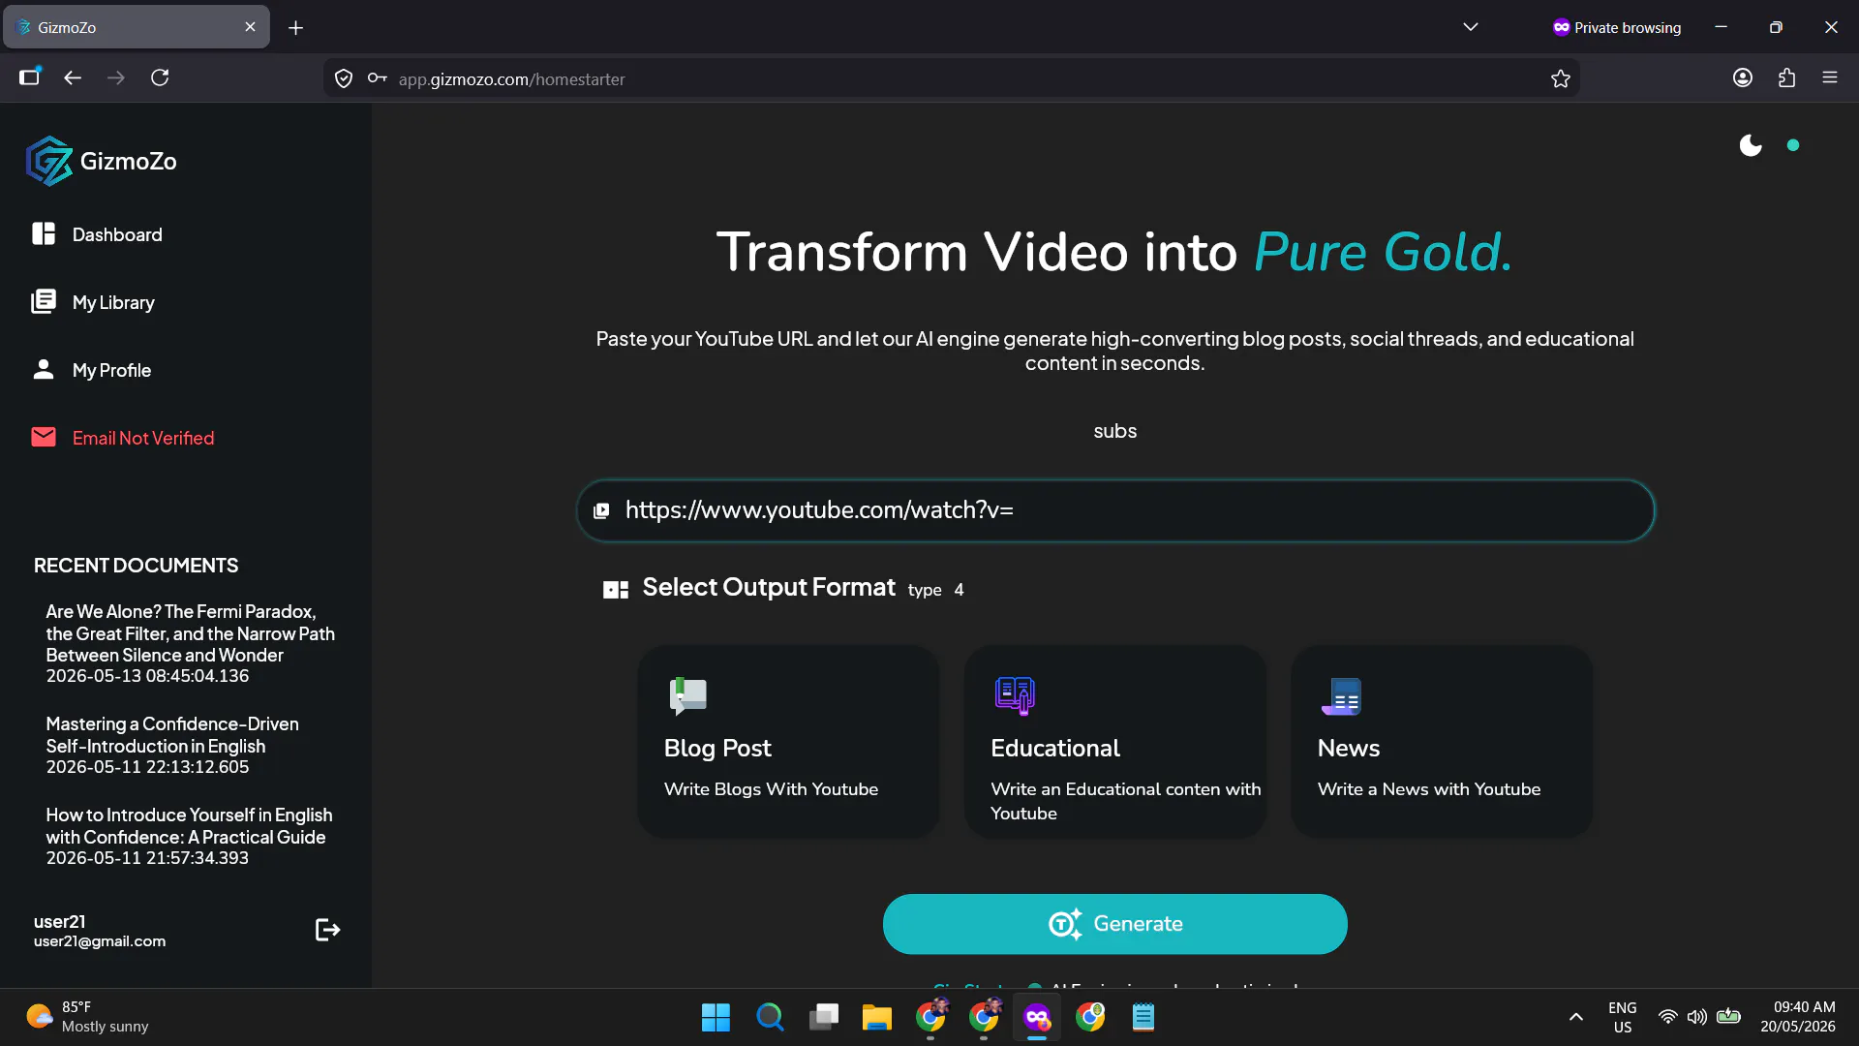Open the tracking protection shield icon
Viewport: 1859px width, 1046px height.
tap(344, 78)
